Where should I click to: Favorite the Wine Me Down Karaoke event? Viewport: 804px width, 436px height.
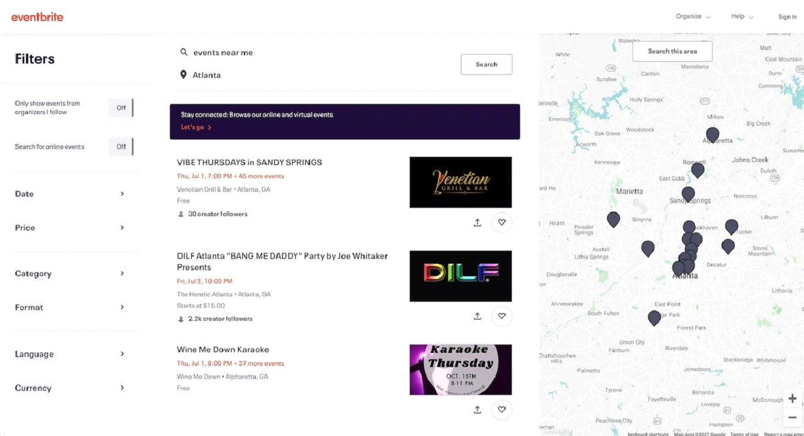point(502,410)
